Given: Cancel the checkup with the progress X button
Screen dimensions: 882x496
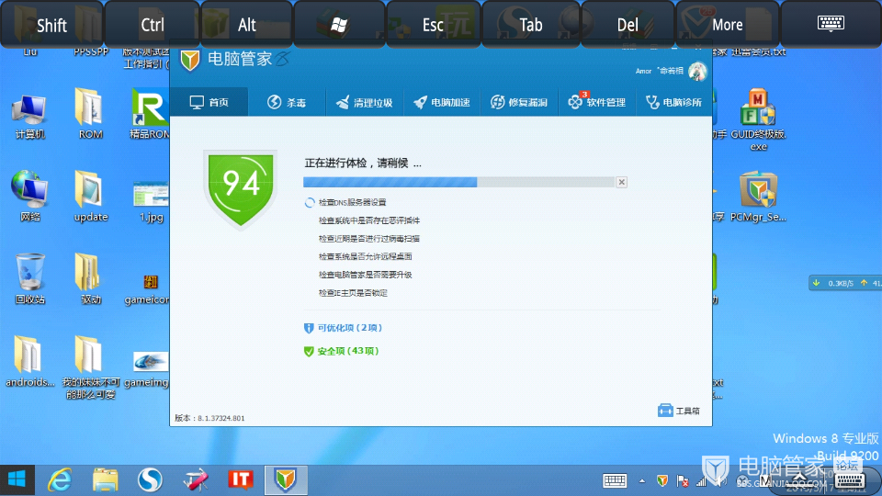Looking at the screenshot, I should point(622,182).
